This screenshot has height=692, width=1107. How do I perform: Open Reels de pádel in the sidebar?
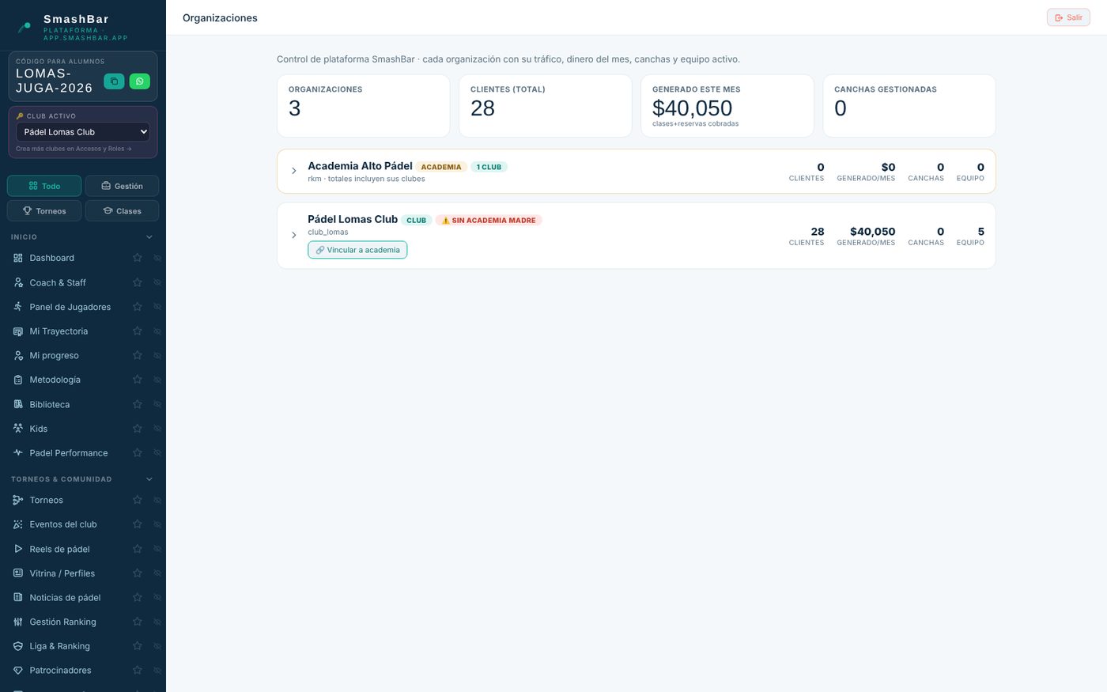coord(59,549)
